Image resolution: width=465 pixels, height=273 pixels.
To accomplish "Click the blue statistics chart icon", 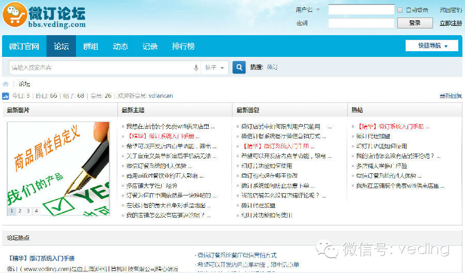I will tap(5, 96).
